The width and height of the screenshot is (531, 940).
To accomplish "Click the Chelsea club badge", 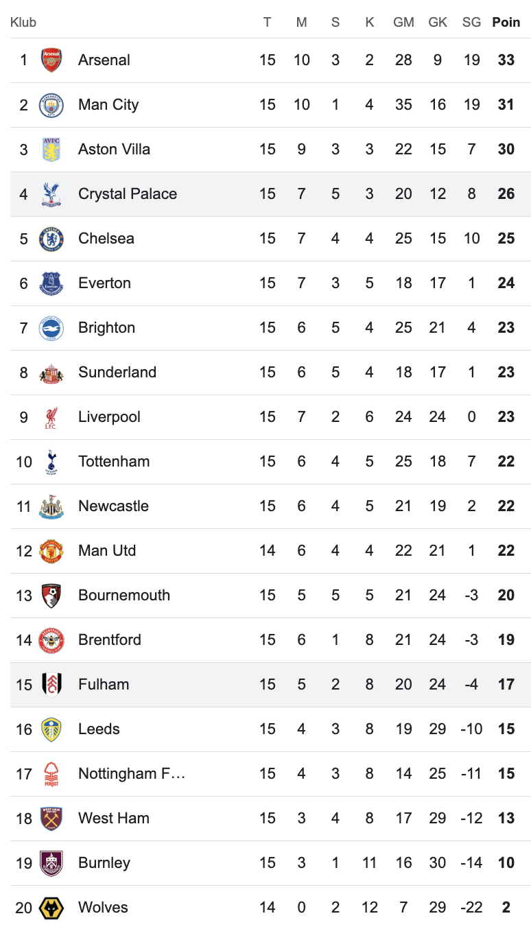I will tap(51, 239).
